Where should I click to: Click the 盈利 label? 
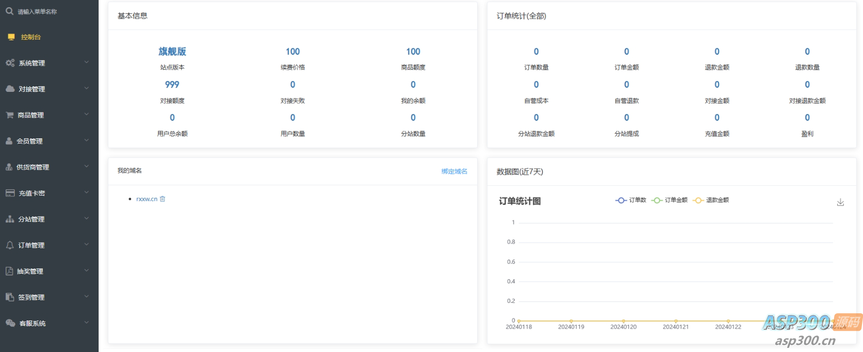[x=807, y=134]
